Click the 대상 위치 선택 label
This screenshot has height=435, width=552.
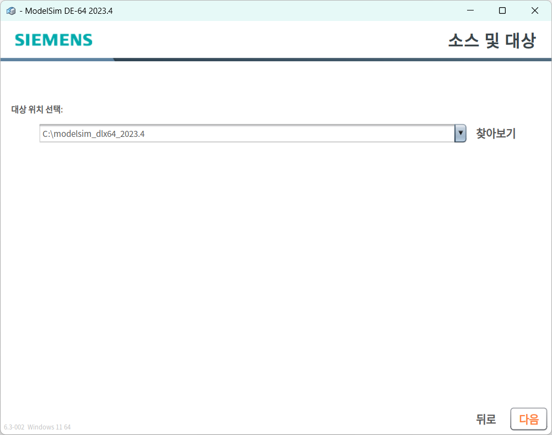(37, 109)
